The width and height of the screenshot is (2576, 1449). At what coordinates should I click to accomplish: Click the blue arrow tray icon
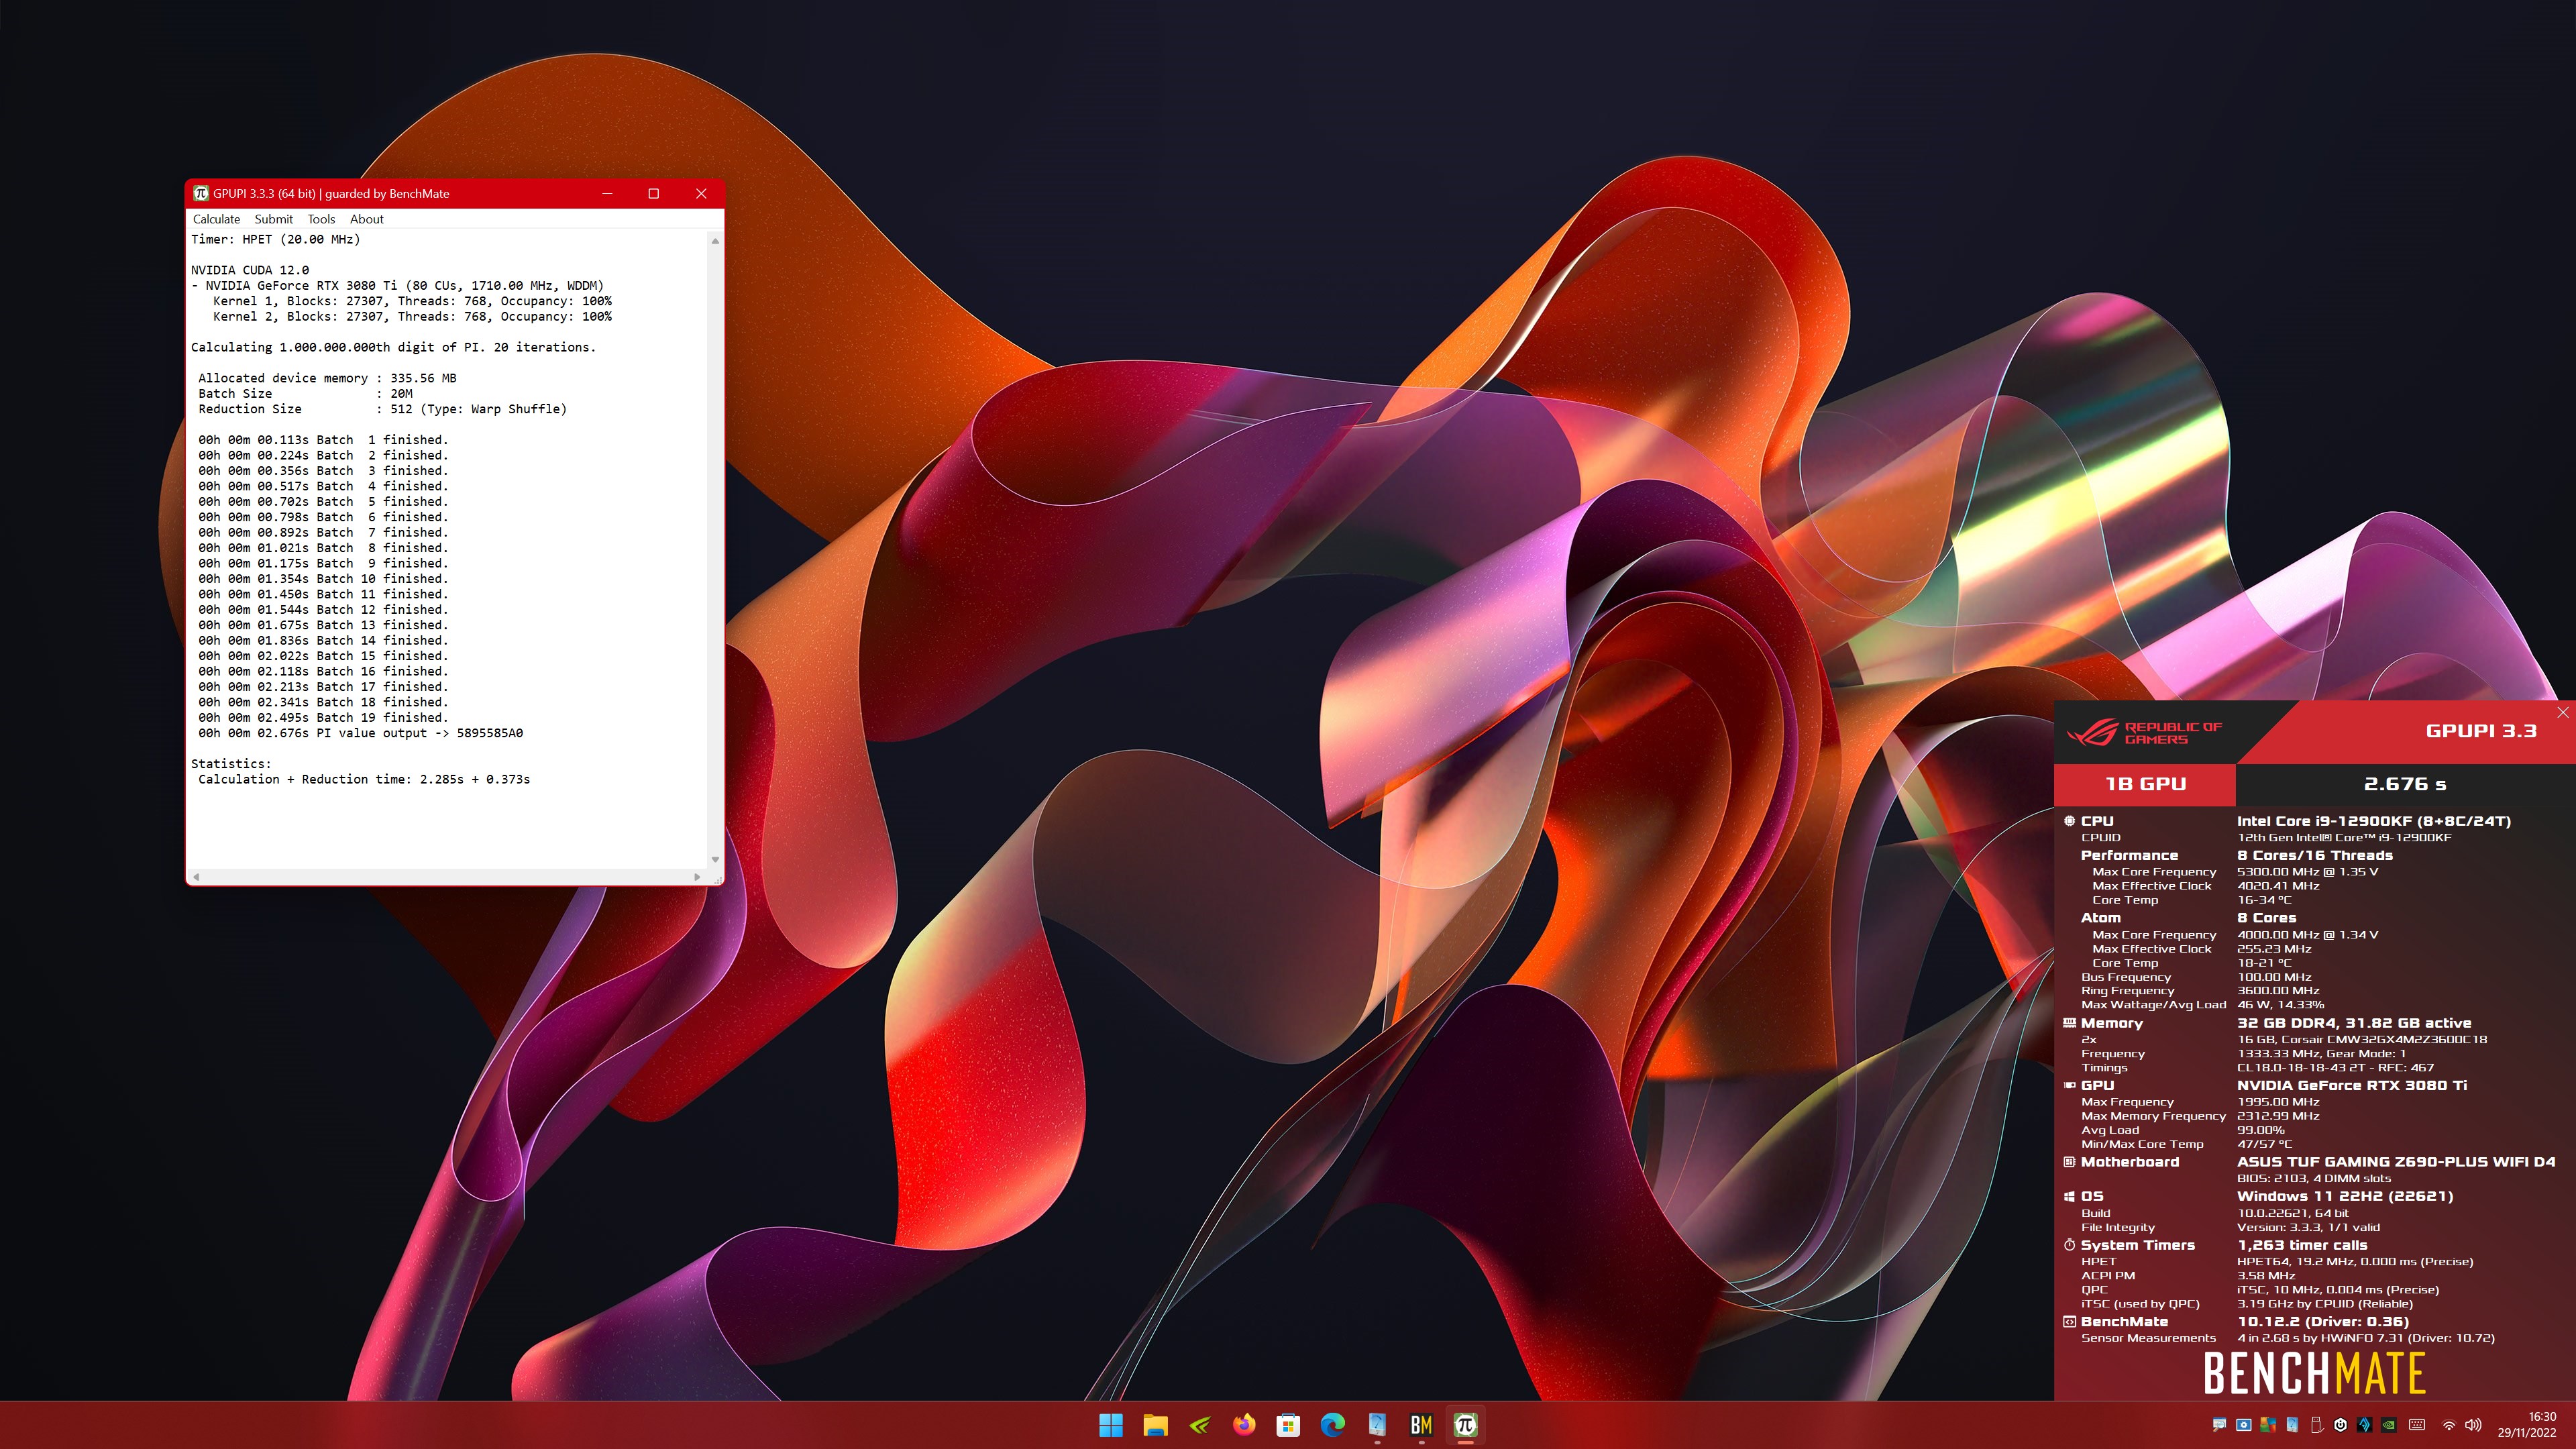[2365, 1425]
